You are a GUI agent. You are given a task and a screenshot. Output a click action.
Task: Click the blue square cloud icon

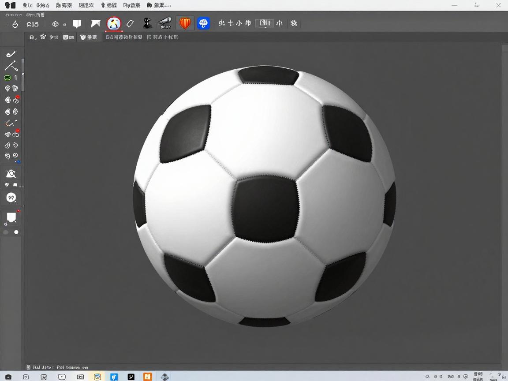point(203,23)
